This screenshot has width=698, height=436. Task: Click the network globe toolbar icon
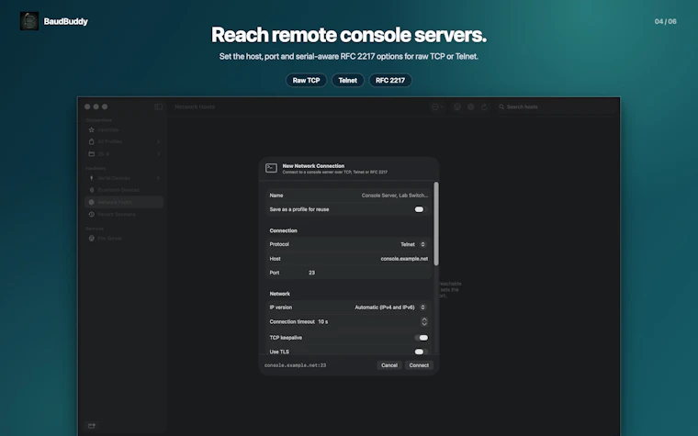471,106
